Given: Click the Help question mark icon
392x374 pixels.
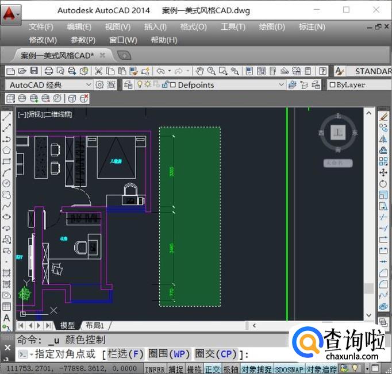Looking at the screenshot, I should (323, 71).
